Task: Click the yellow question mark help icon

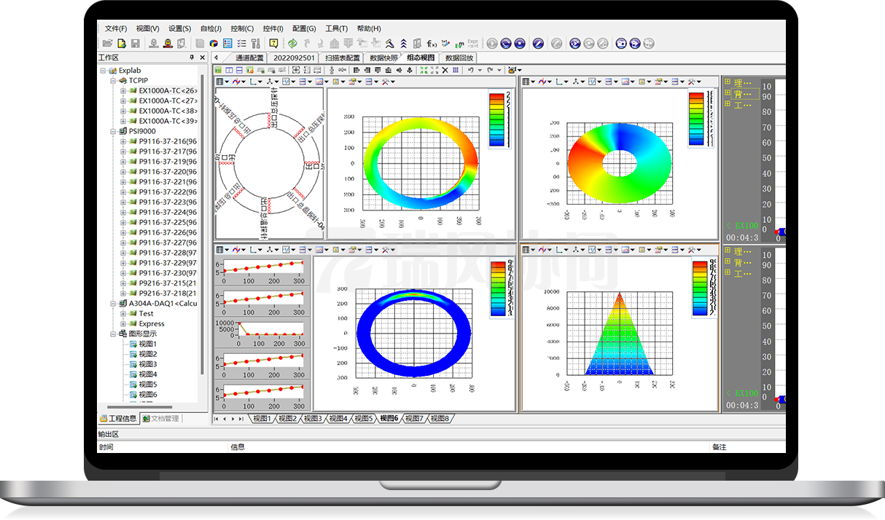Action: pos(273,44)
